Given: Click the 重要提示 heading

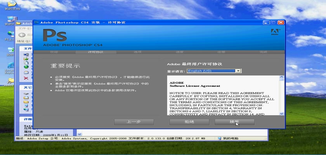Looking at the screenshot, I should point(65,66).
